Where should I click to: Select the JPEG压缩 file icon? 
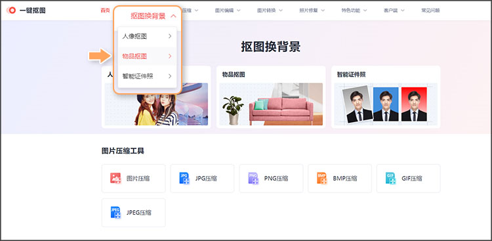115,212
